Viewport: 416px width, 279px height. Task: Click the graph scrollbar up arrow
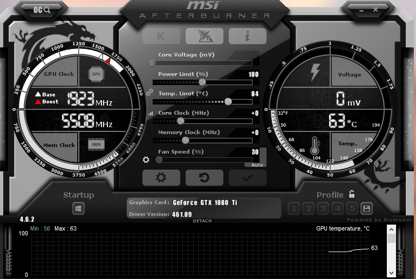coord(391,229)
